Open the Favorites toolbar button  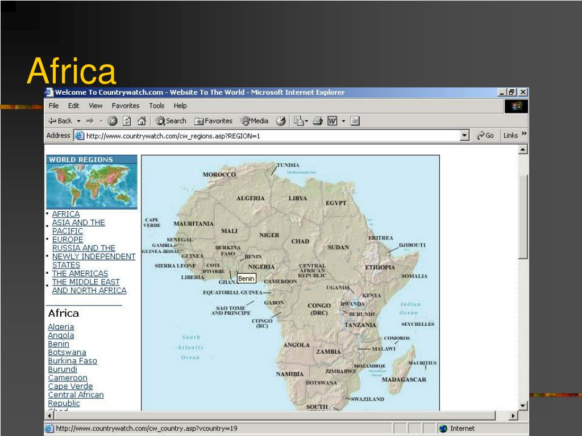214,121
